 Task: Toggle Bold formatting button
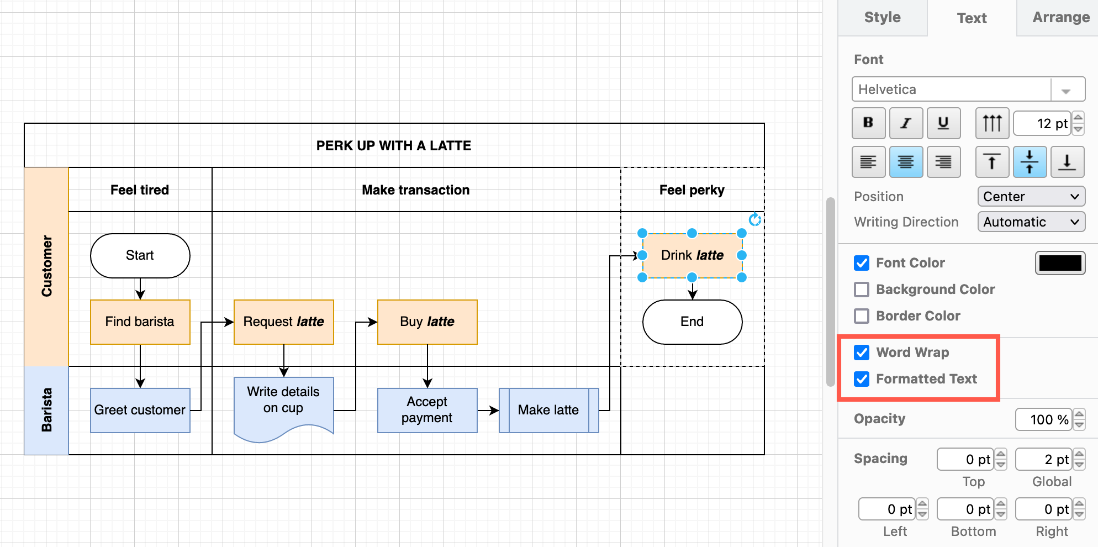coord(868,123)
